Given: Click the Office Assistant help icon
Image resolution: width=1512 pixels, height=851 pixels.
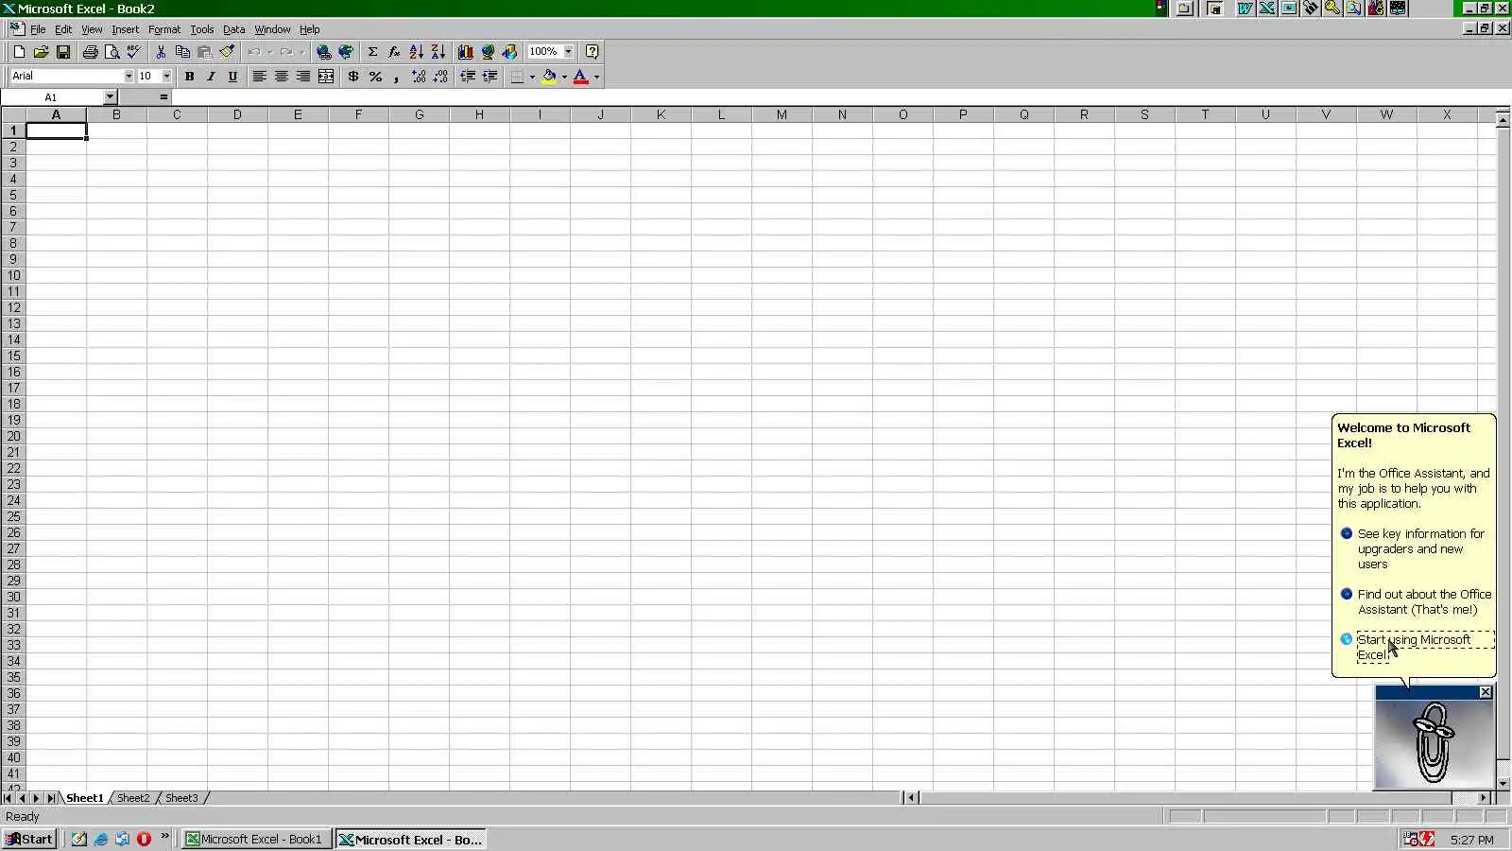Looking at the screenshot, I should (x=592, y=52).
